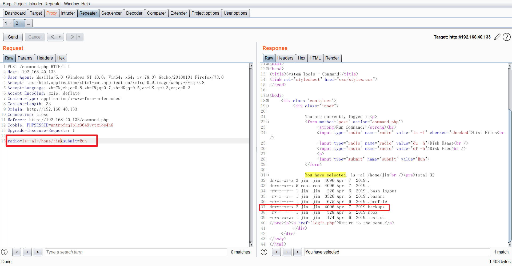Click the PHPSESSID cookie line

[x=60, y=125]
